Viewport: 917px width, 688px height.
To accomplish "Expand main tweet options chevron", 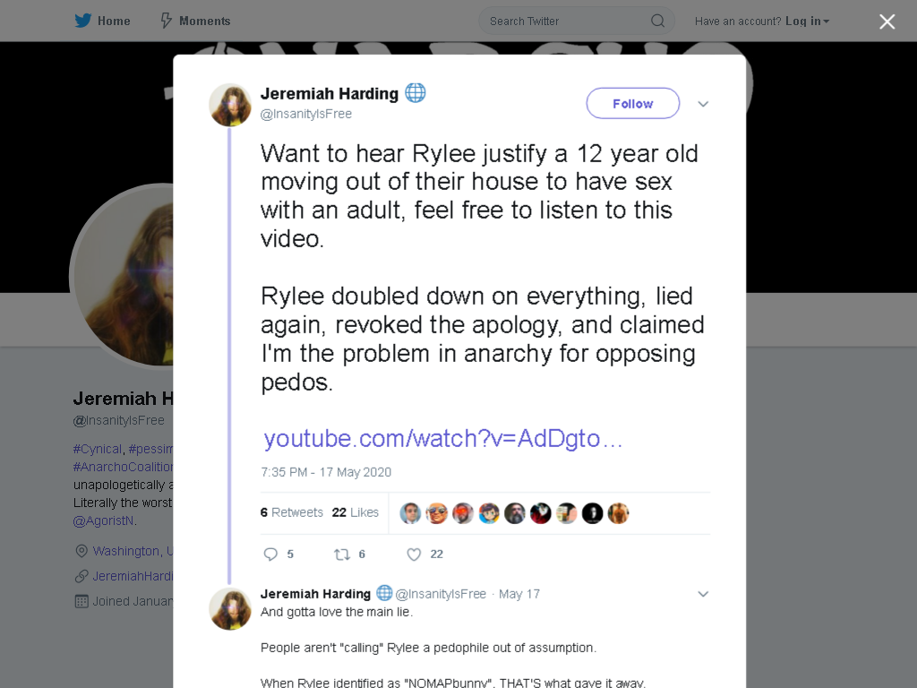I will pos(703,104).
